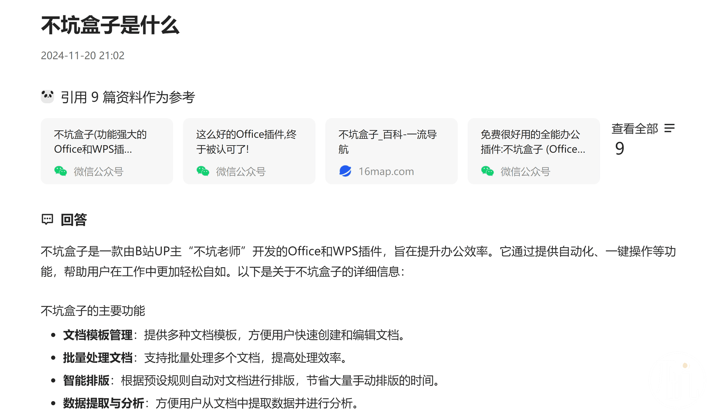
Task: Open the 不坑盒子(功能强大的 Office和WPS插 reference card
Action: [x=107, y=151]
